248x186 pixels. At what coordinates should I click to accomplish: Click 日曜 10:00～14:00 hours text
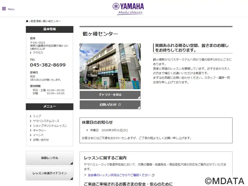tap(49, 93)
